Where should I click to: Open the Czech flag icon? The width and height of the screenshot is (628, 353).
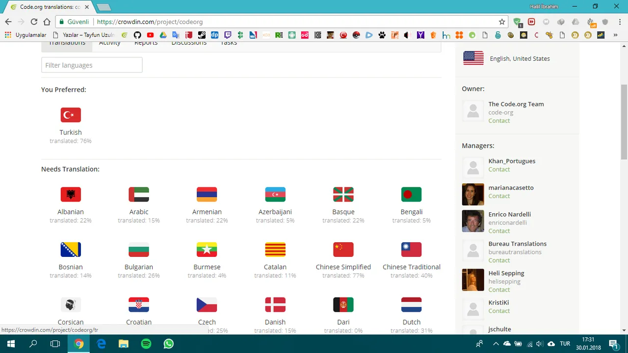pos(207,304)
